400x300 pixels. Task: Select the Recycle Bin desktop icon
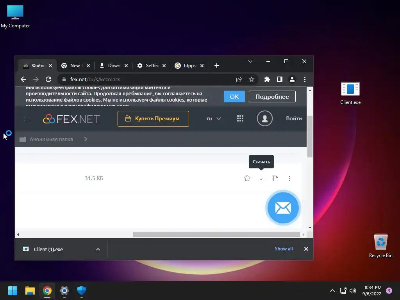pos(380,246)
